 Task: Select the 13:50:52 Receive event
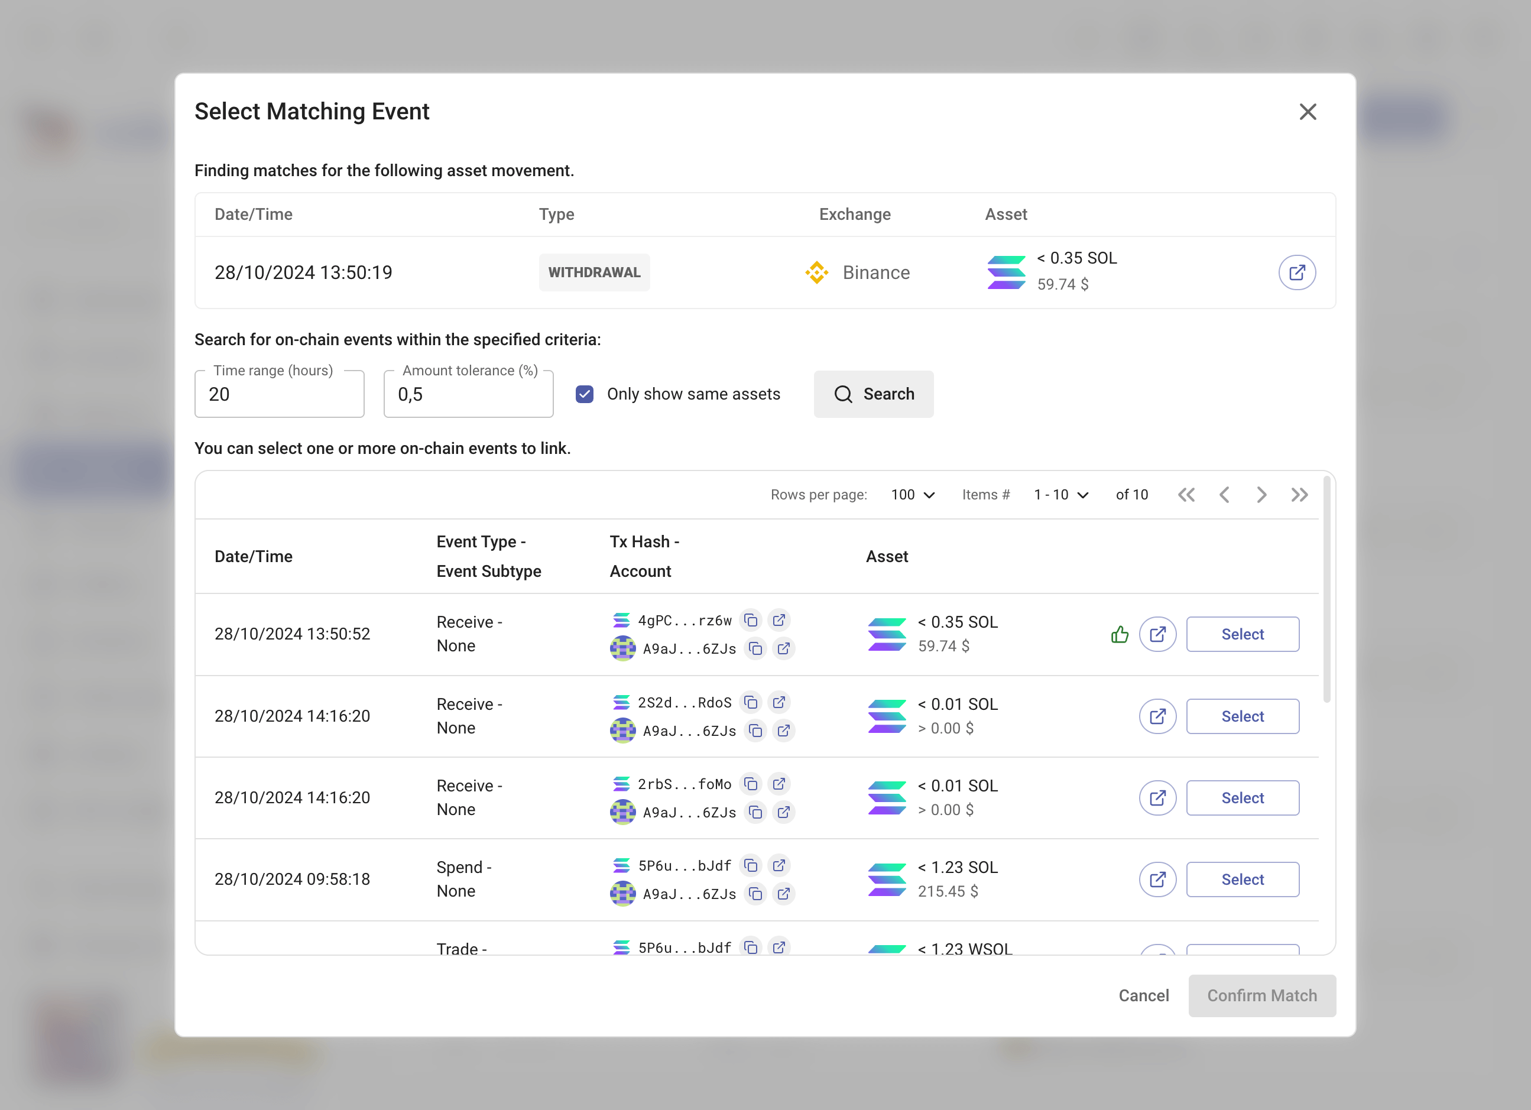point(1242,634)
